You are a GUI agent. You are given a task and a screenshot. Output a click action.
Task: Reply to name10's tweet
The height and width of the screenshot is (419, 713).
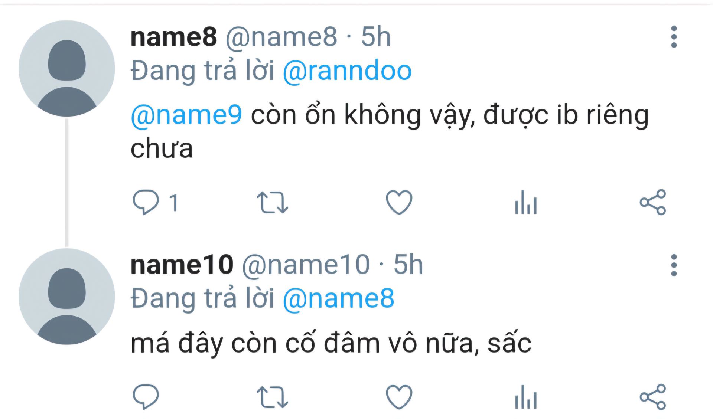click(146, 397)
